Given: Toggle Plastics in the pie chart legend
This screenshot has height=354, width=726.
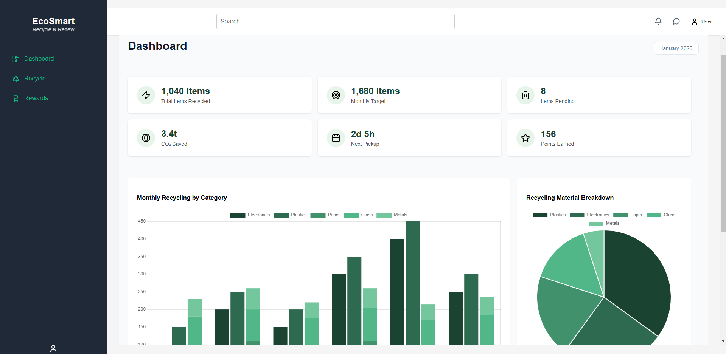Looking at the screenshot, I should coord(549,215).
